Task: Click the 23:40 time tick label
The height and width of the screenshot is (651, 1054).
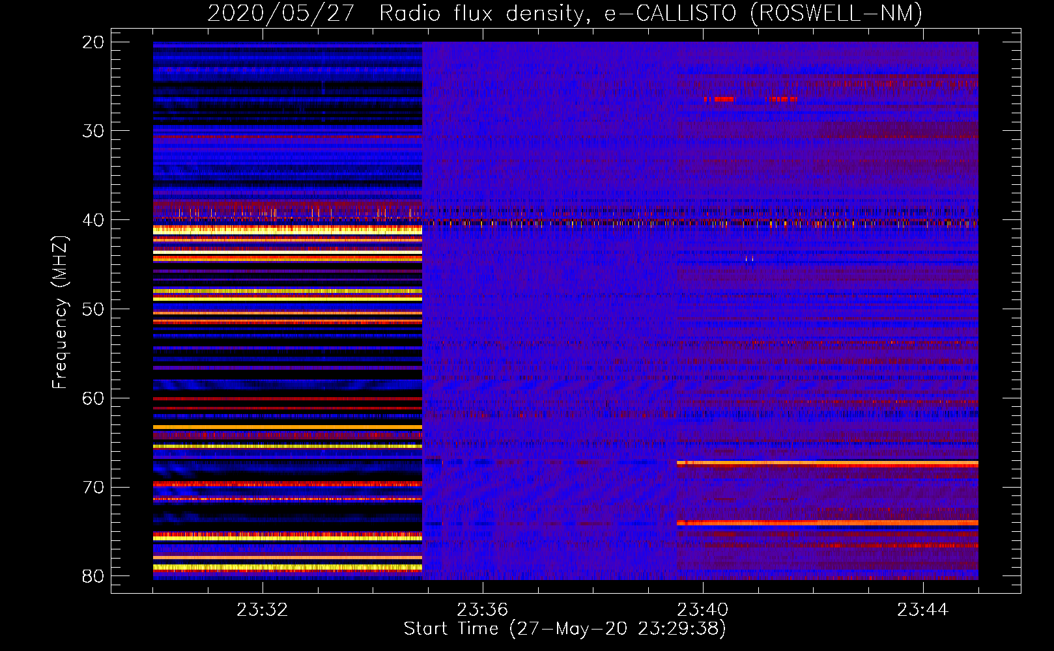Action: pos(702,610)
